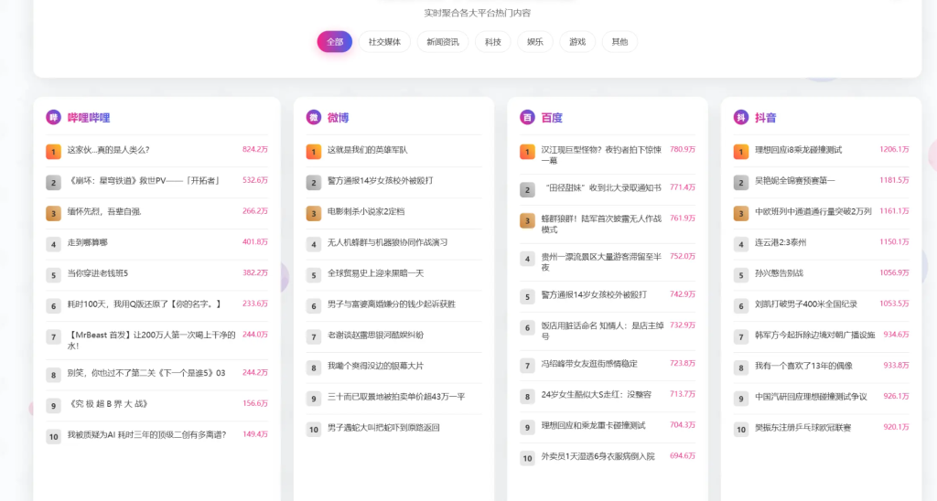Open 饭店用脏话命名 Baidu topic
The width and height of the screenshot is (937, 501).
pos(602,331)
